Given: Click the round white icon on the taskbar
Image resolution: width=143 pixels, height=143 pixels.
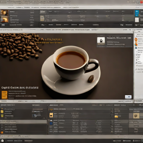Looking at the screenshot, I should 3,140.
